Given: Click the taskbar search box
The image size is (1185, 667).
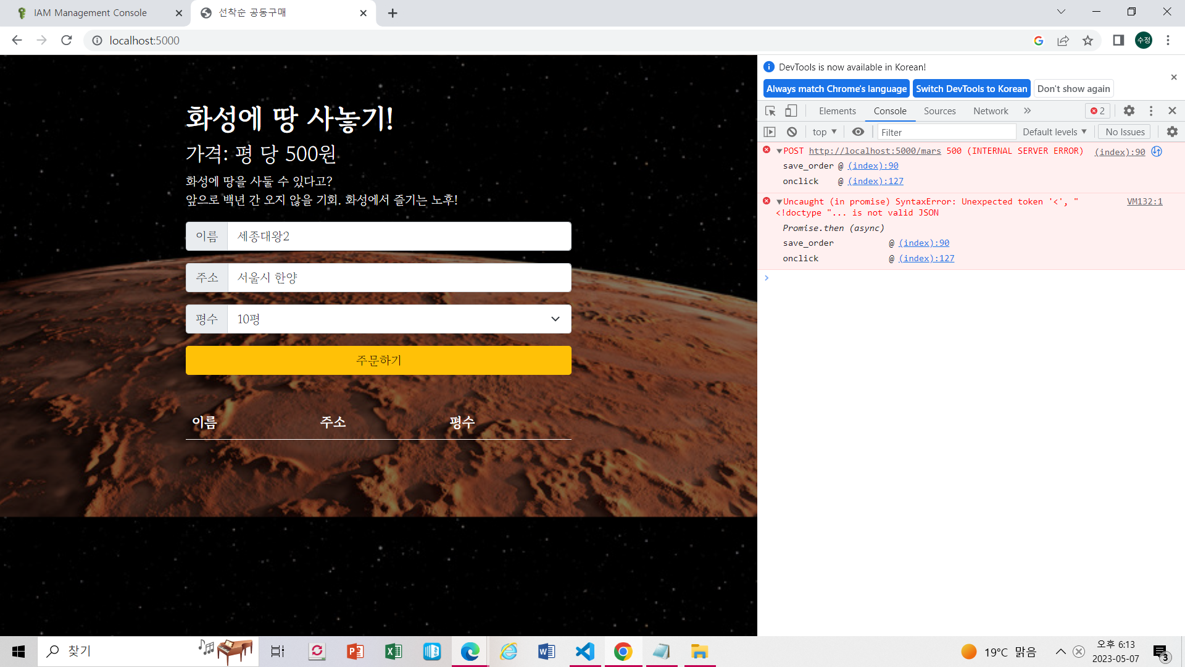Looking at the screenshot, I should point(148,652).
